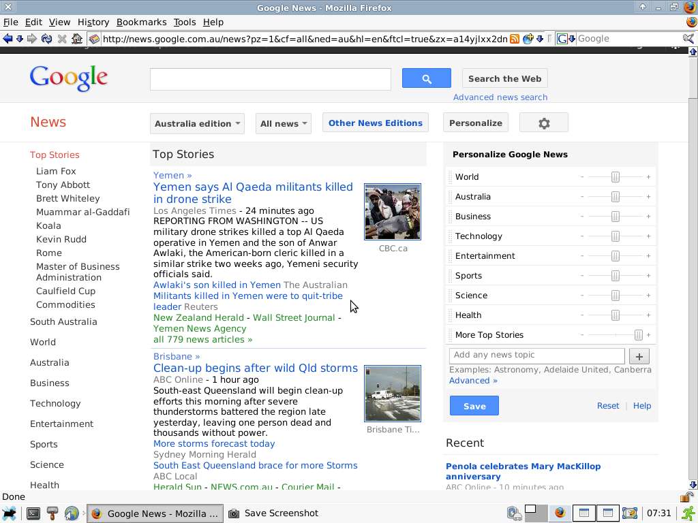Image resolution: width=698 pixels, height=523 pixels.
Task: Click the plus icon next to World slider
Action: 649,177
